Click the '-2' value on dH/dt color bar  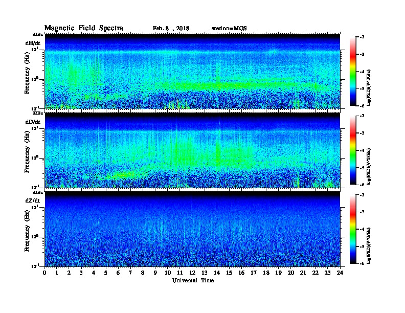coord(362,37)
